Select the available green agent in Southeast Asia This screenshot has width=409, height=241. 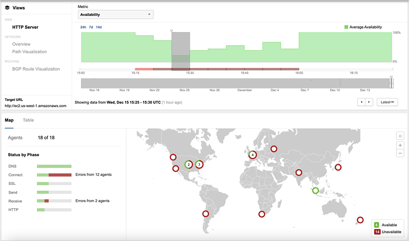click(315, 190)
